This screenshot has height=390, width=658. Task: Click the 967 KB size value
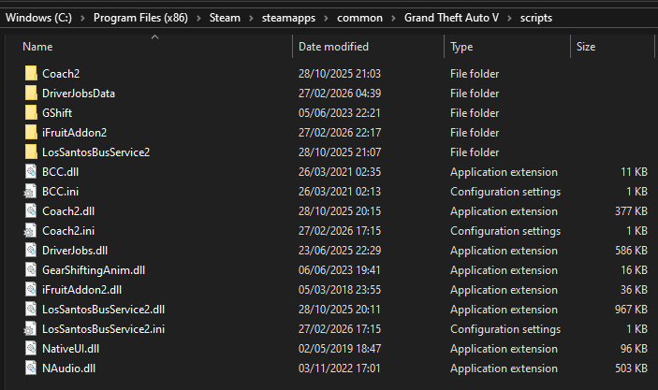point(631,310)
